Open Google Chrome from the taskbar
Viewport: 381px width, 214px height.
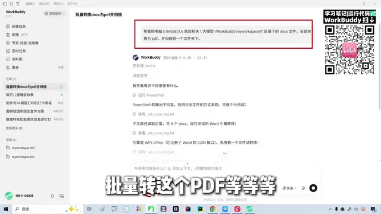click(x=213, y=209)
